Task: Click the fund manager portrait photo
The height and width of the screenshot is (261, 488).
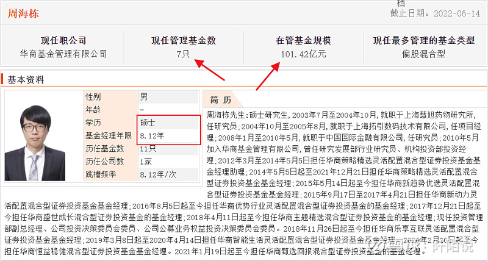Action: point(35,143)
